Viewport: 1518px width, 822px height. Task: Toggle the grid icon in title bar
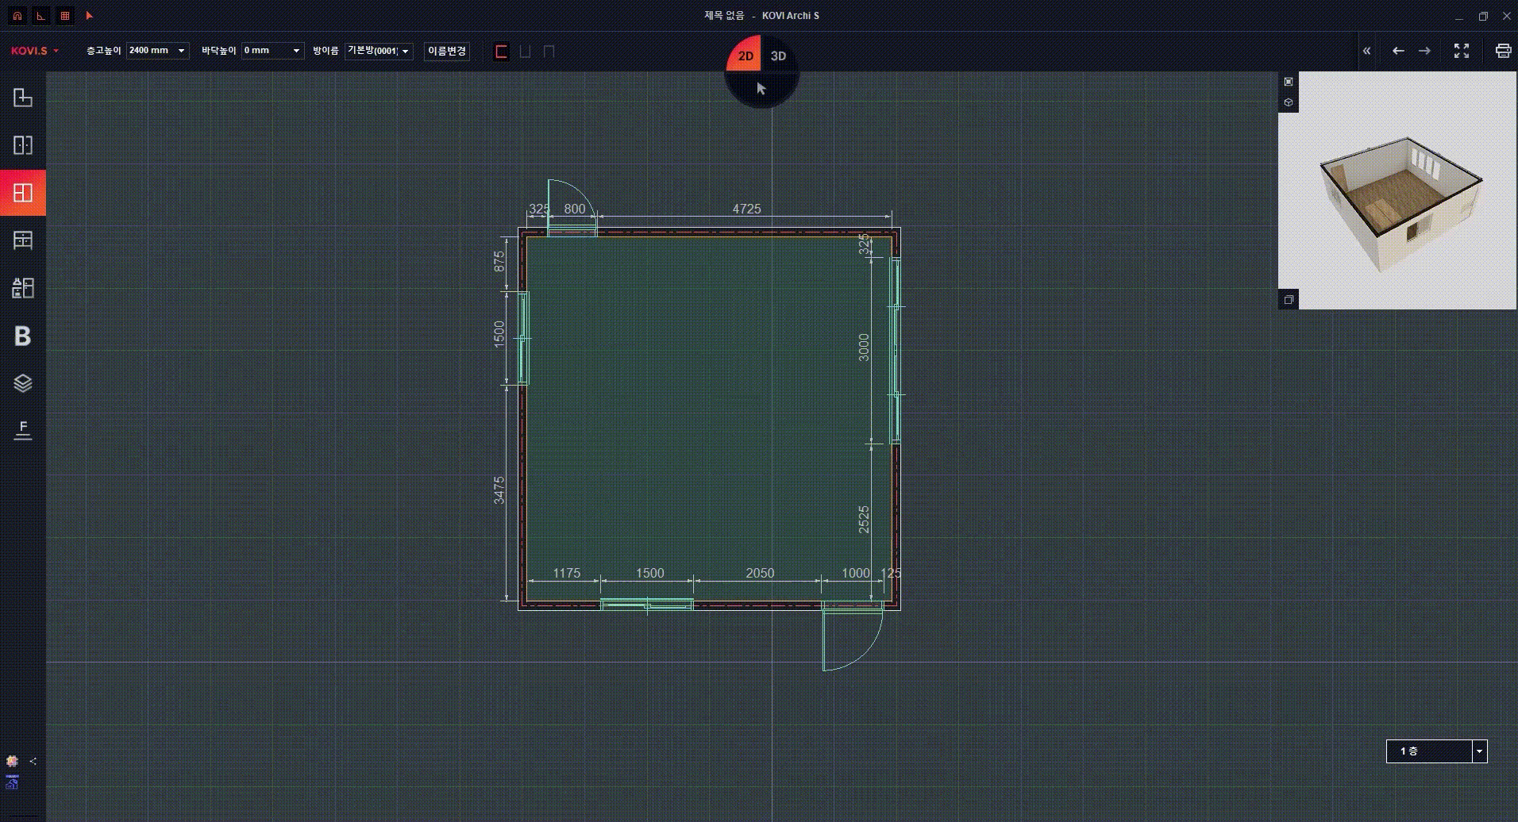[x=65, y=16]
